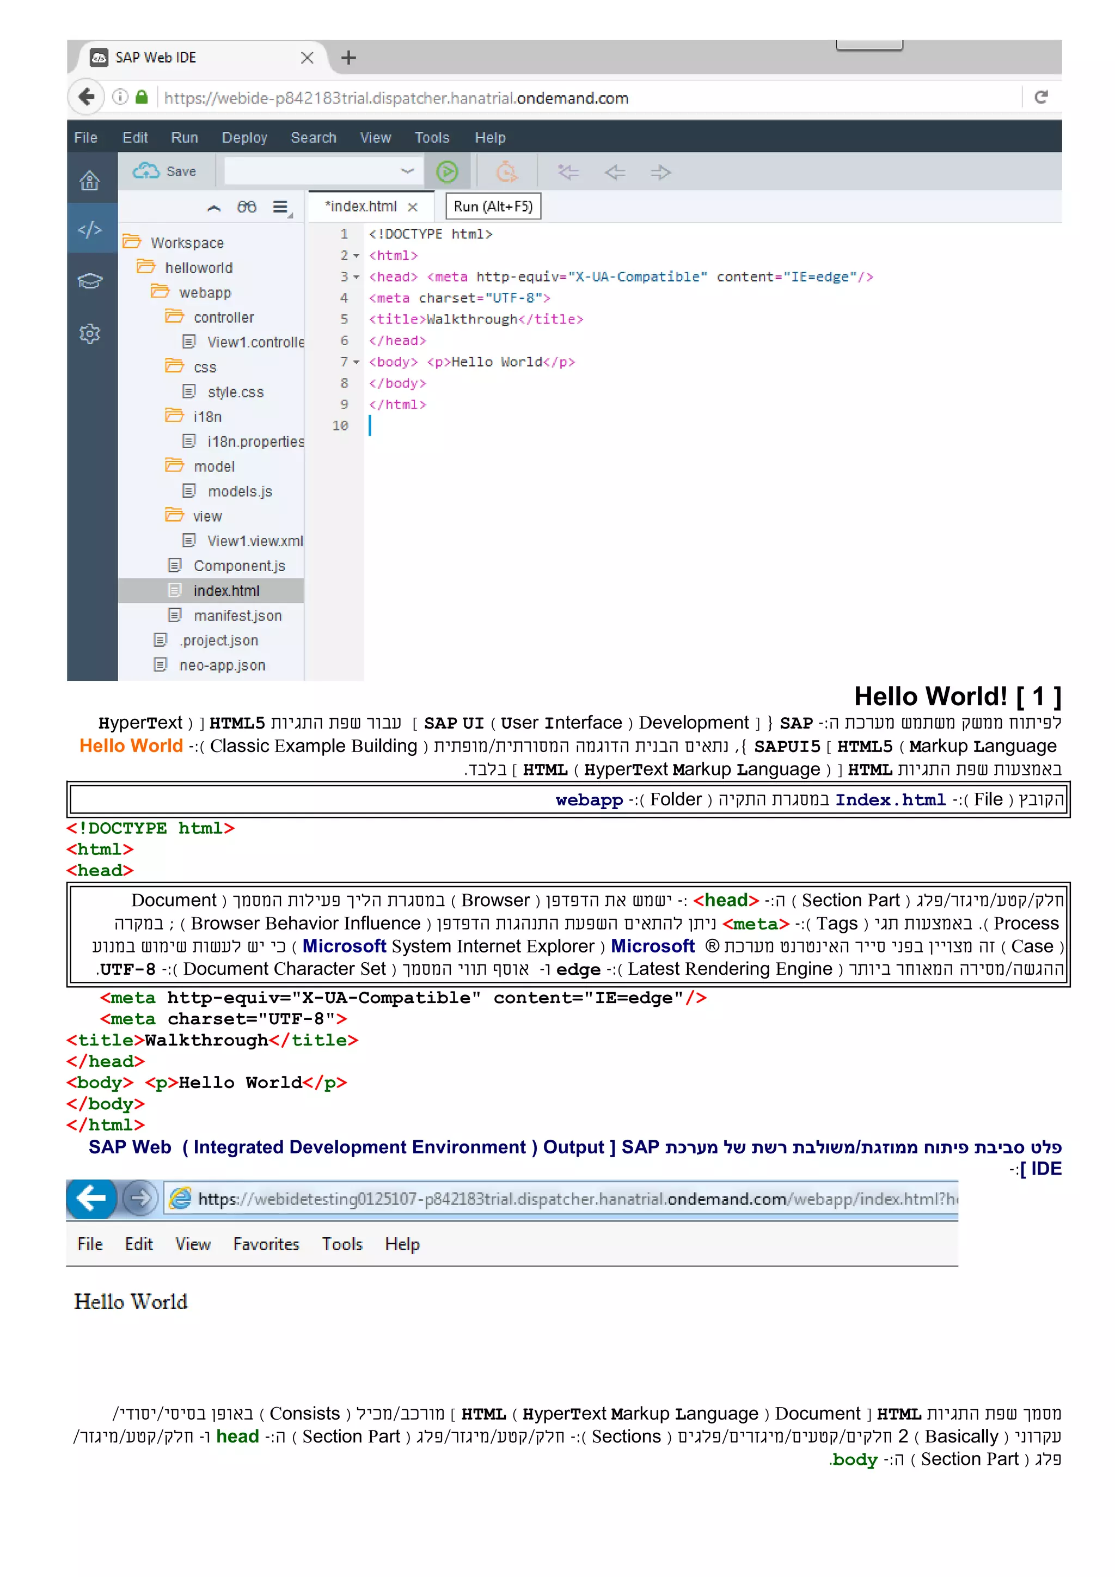Open the Learning Center graduation cap icon
The image size is (1115, 1577).
[90, 281]
